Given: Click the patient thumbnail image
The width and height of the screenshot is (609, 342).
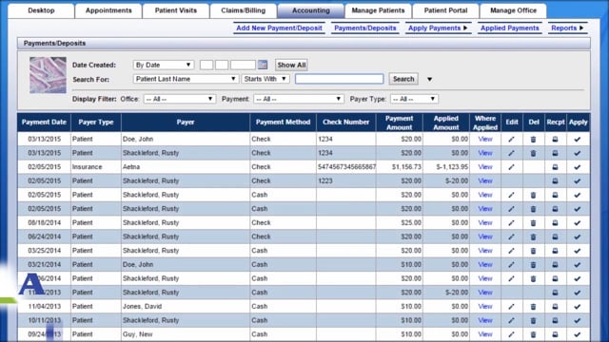Looking at the screenshot, I should point(48,75).
